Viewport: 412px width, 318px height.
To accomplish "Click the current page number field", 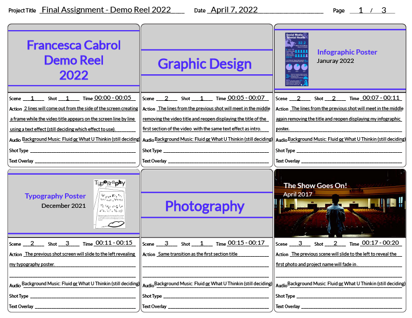I will coord(360,10).
